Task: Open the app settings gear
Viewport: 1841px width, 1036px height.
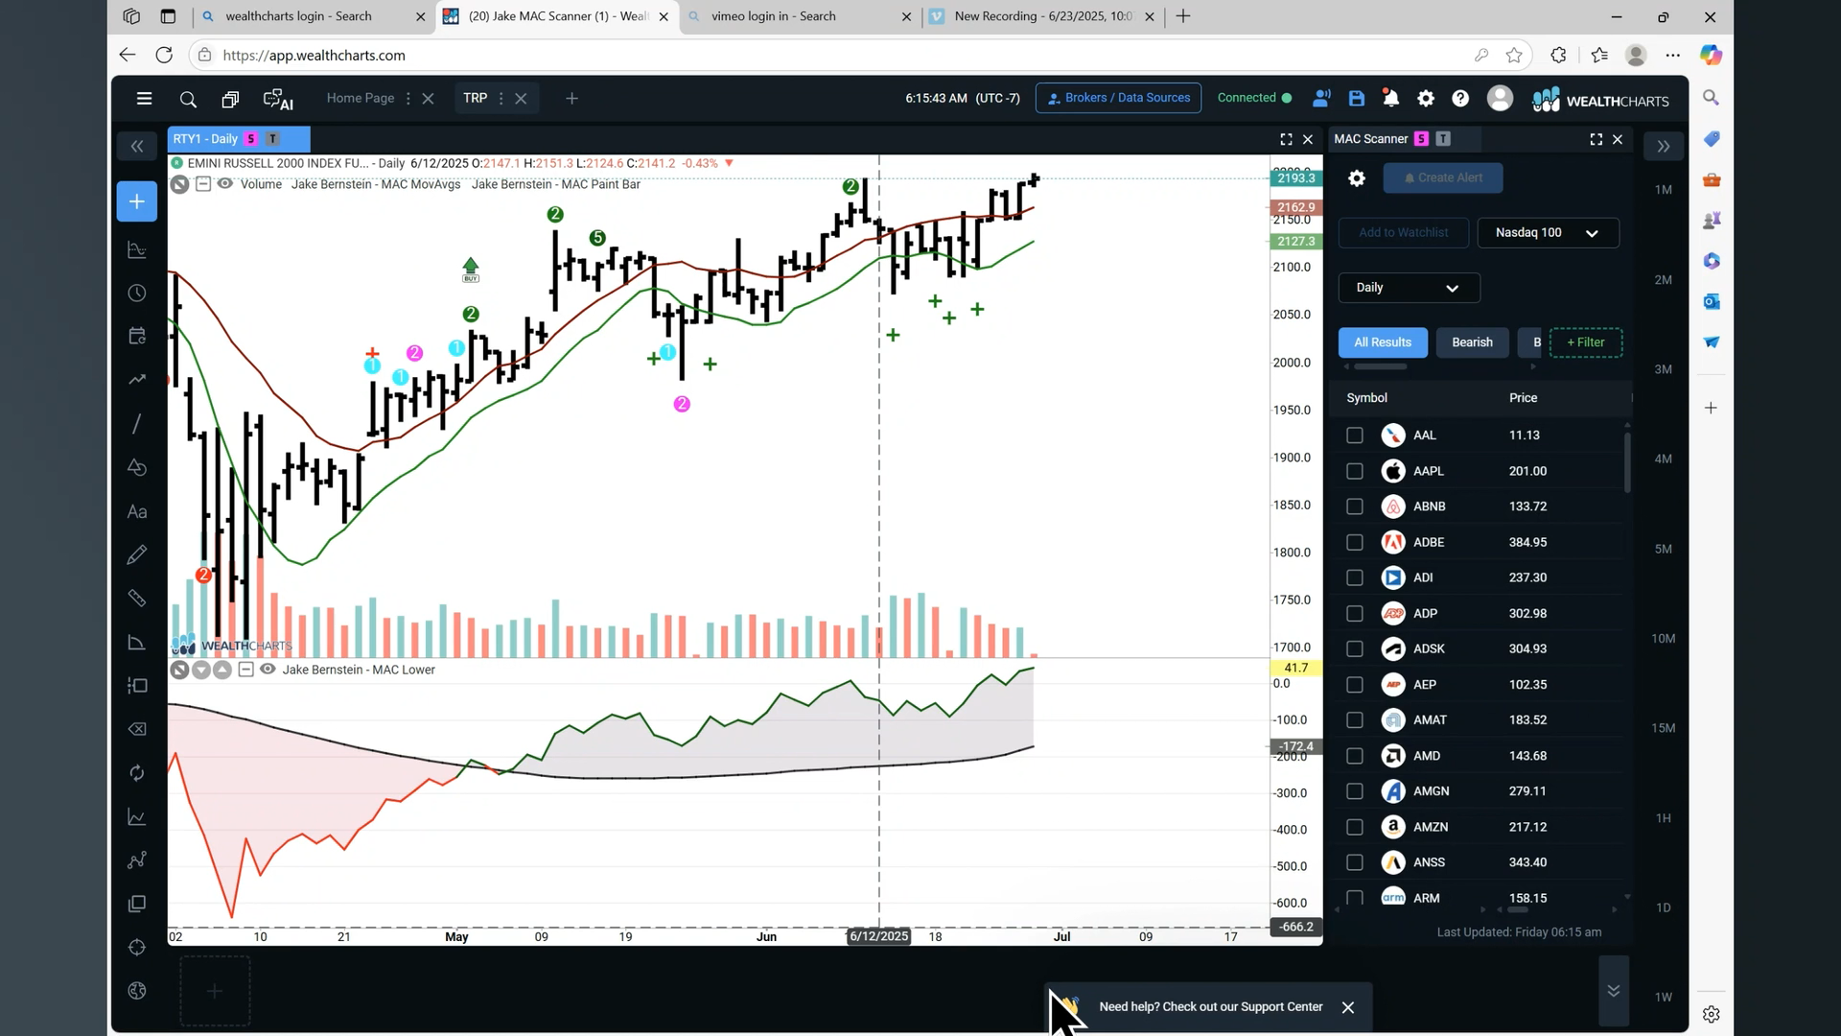Action: coord(1426,98)
